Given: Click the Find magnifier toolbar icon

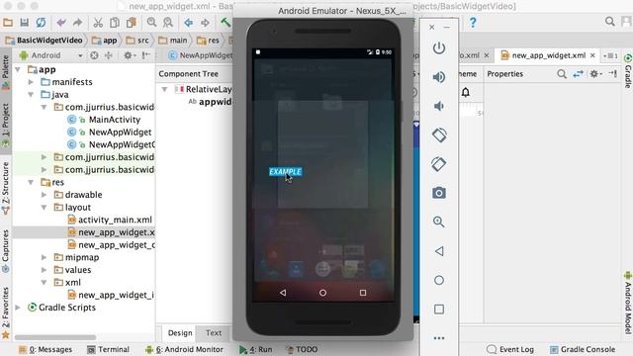Looking at the screenshot, I should [x=151, y=22].
